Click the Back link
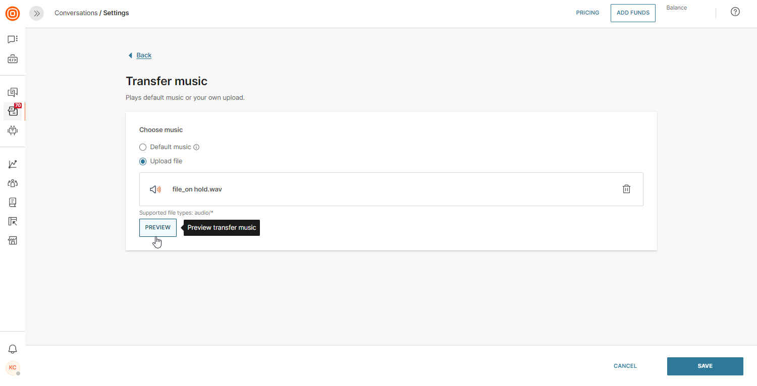Image resolution: width=757 pixels, height=386 pixels. click(x=144, y=55)
